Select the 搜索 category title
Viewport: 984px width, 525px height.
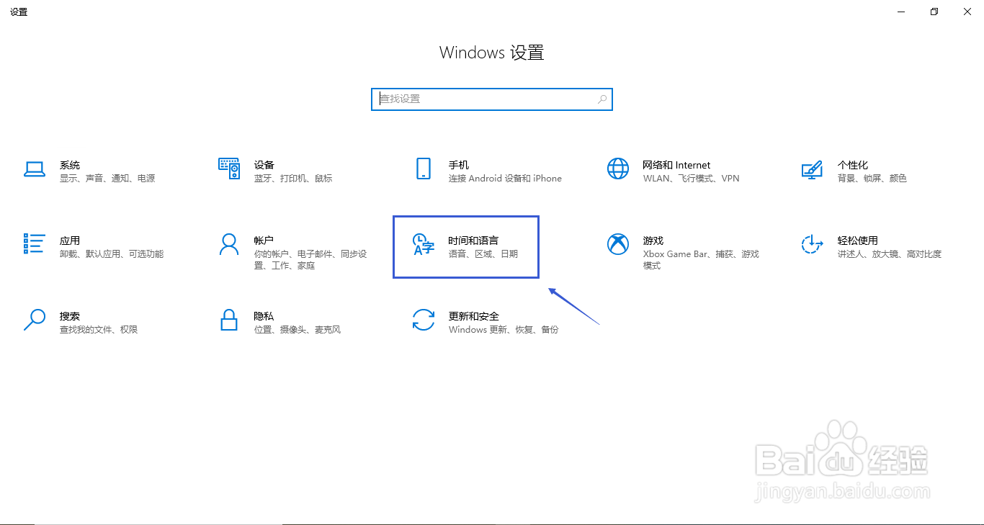(x=70, y=316)
